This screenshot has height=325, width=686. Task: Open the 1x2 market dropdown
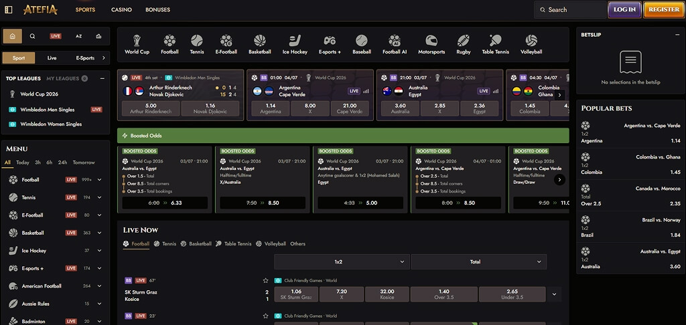(x=342, y=261)
